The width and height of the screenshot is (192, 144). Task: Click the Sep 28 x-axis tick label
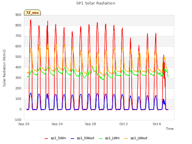[90, 124]
